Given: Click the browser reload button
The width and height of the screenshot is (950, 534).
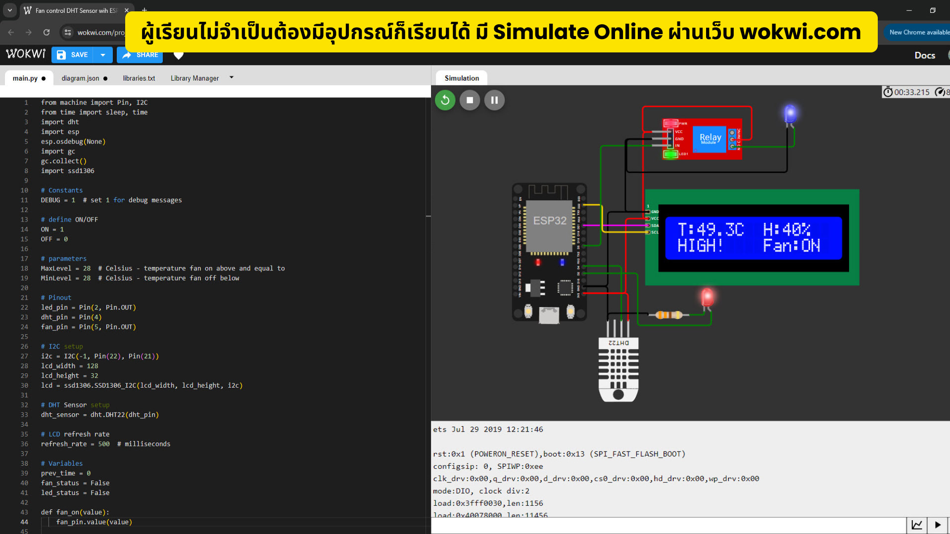Looking at the screenshot, I should [47, 32].
